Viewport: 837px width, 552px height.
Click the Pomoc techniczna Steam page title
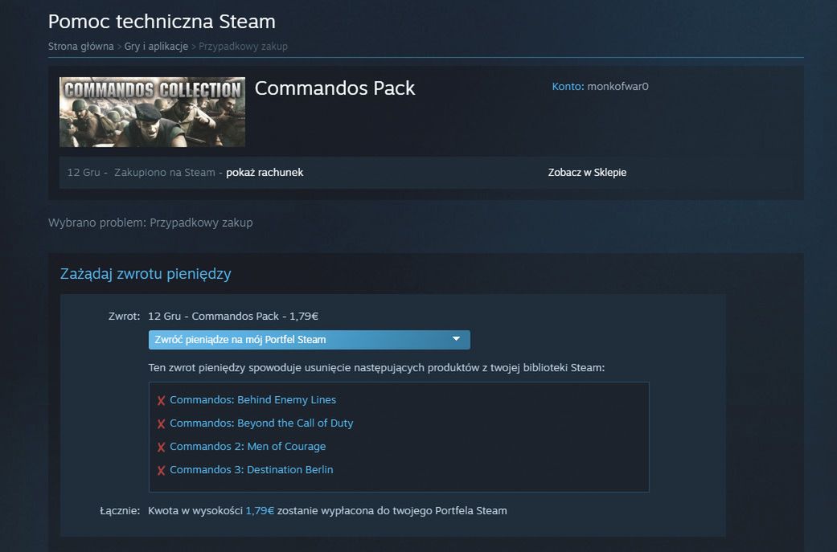162,22
